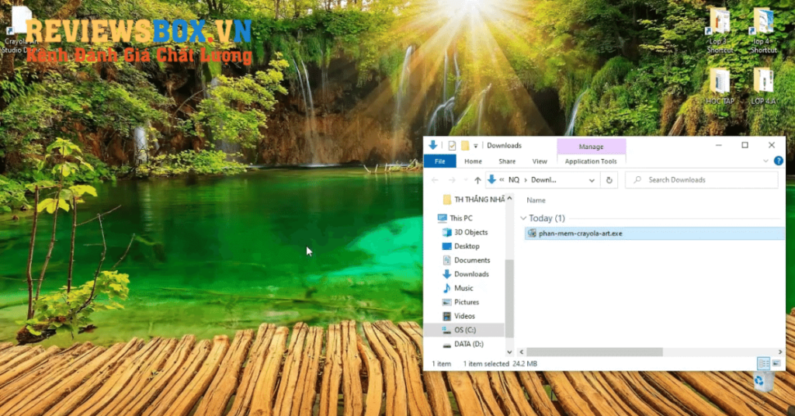Select phan-mem-crayola-art.exe file
This screenshot has height=416, width=795.
[580, 233]
